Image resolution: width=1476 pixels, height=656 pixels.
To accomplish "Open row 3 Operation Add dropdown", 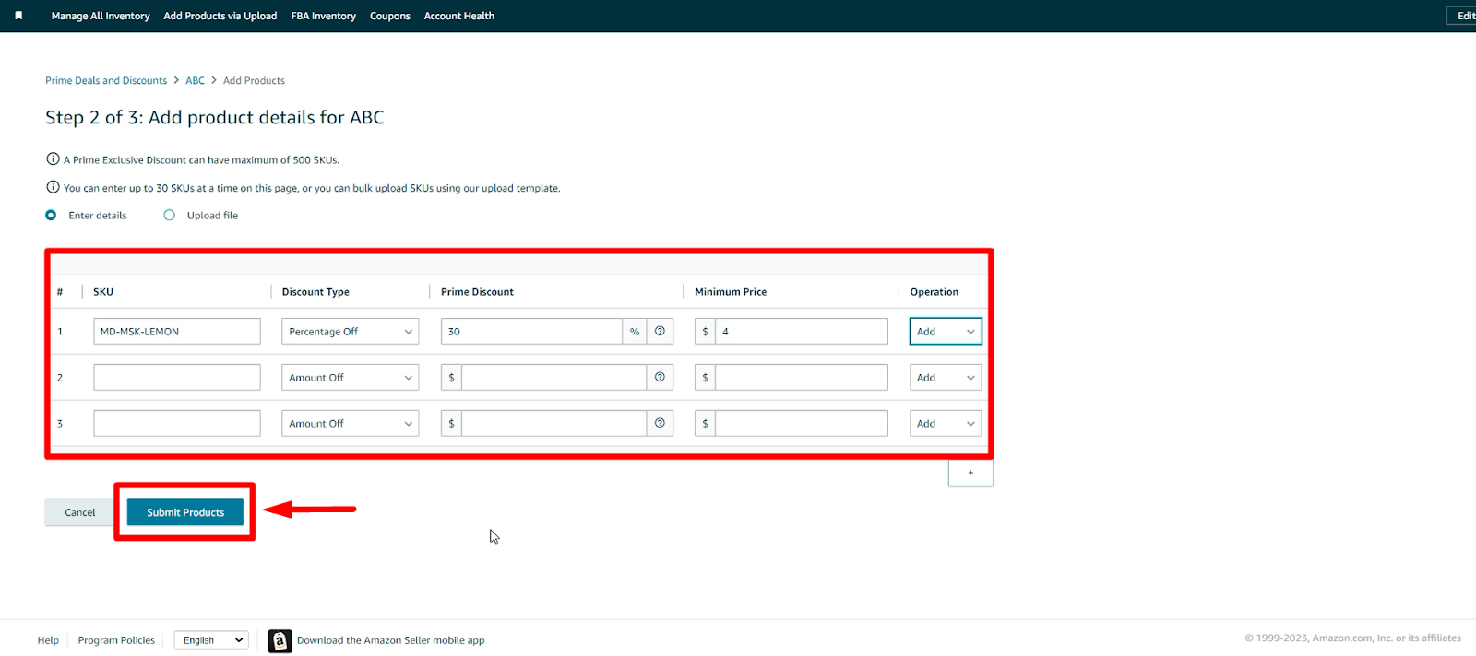I will pos(946,424).
